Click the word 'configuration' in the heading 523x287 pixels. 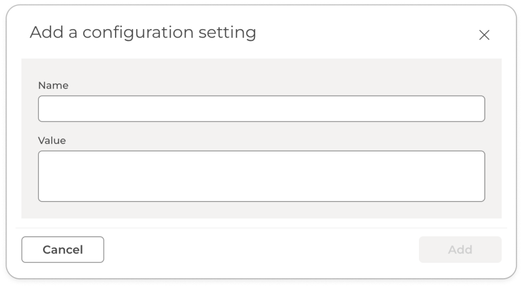point(138,34)
